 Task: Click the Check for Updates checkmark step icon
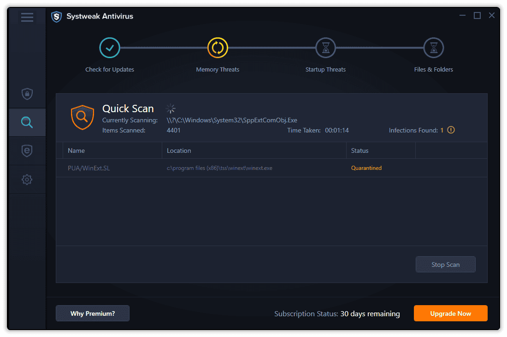(x=110, y=48)
